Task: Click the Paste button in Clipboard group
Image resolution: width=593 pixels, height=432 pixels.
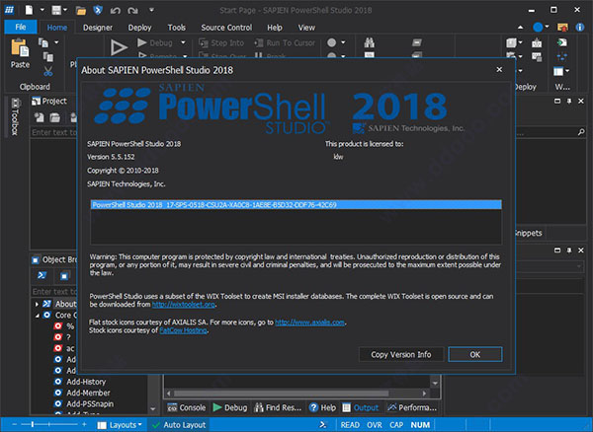Action: click(20, 53)
